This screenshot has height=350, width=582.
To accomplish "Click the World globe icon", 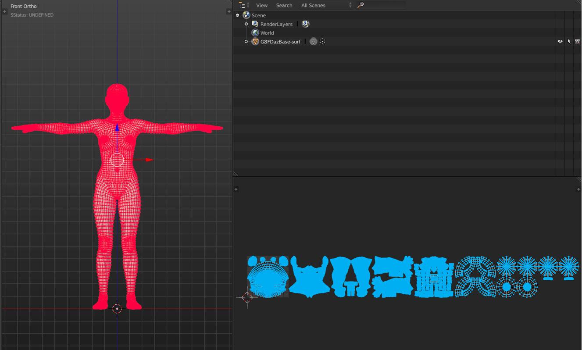I will (255, 33).
